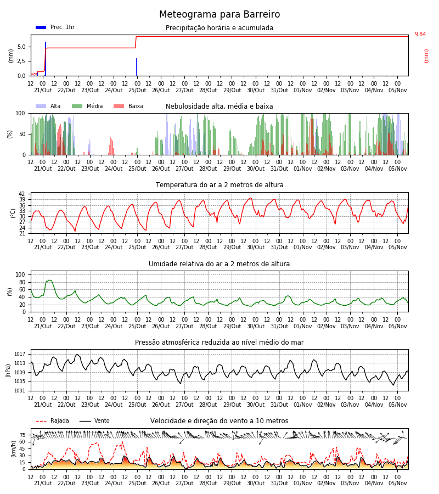Viewport: 439px width, 494px height.
Task: Click the Velocidade e direção do vento heading
Action: 219,421
